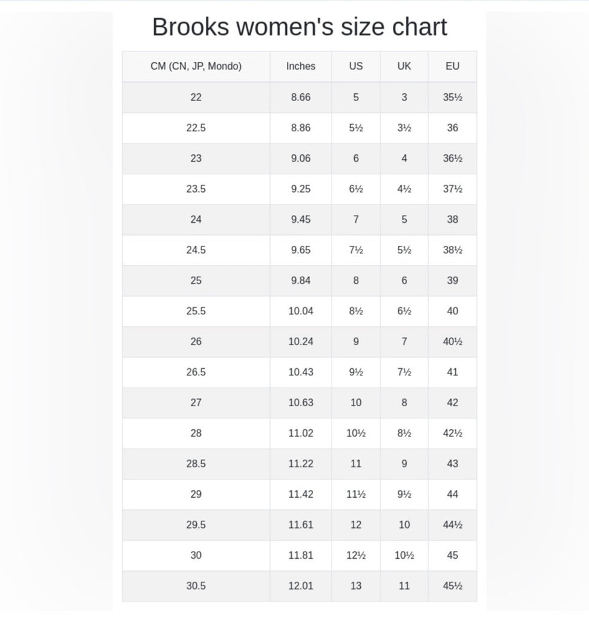Image resolution: width=589 pixels, height=620 pixels.
Task: Select the 9.25 inches cell
Action: tap(301, 189)
